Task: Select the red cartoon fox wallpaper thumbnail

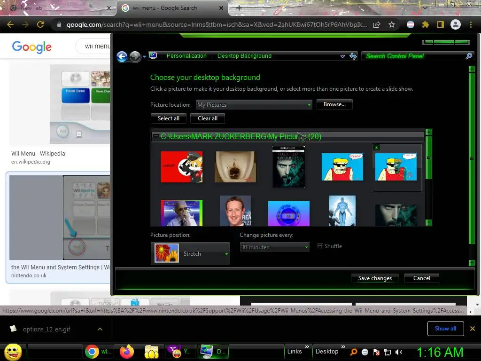Action: tap(182, 167)
